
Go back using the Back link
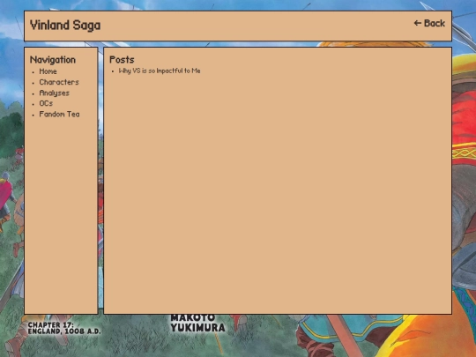429,24
